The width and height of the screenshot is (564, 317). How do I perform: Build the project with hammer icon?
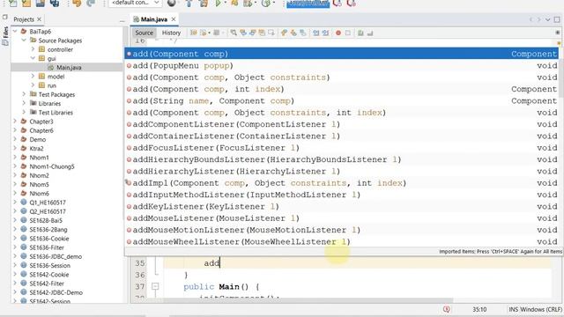coord(189,4)
